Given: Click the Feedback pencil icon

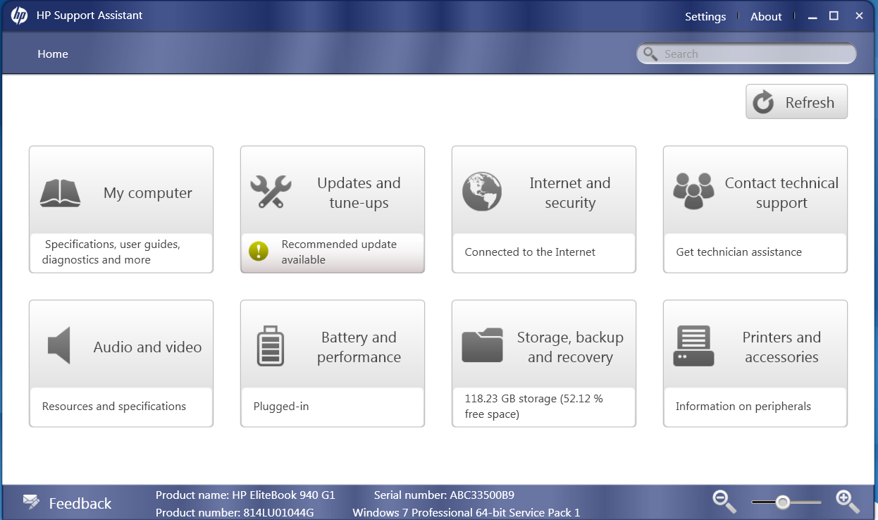Looking at the screenshot, I should click(31, 502).
